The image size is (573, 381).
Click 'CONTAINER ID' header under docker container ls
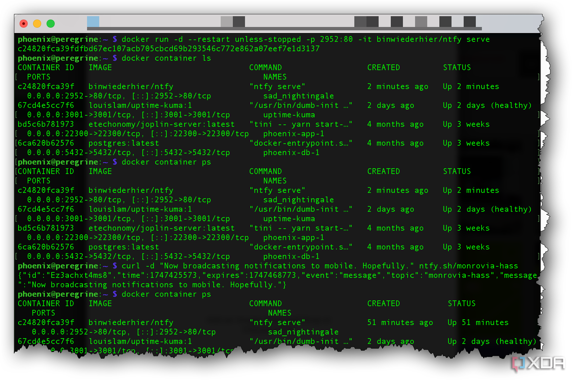tap(46, 68)
